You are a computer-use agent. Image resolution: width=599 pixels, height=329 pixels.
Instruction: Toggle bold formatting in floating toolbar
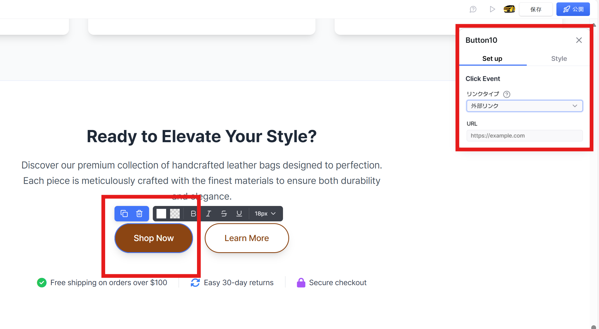(193, 214)
